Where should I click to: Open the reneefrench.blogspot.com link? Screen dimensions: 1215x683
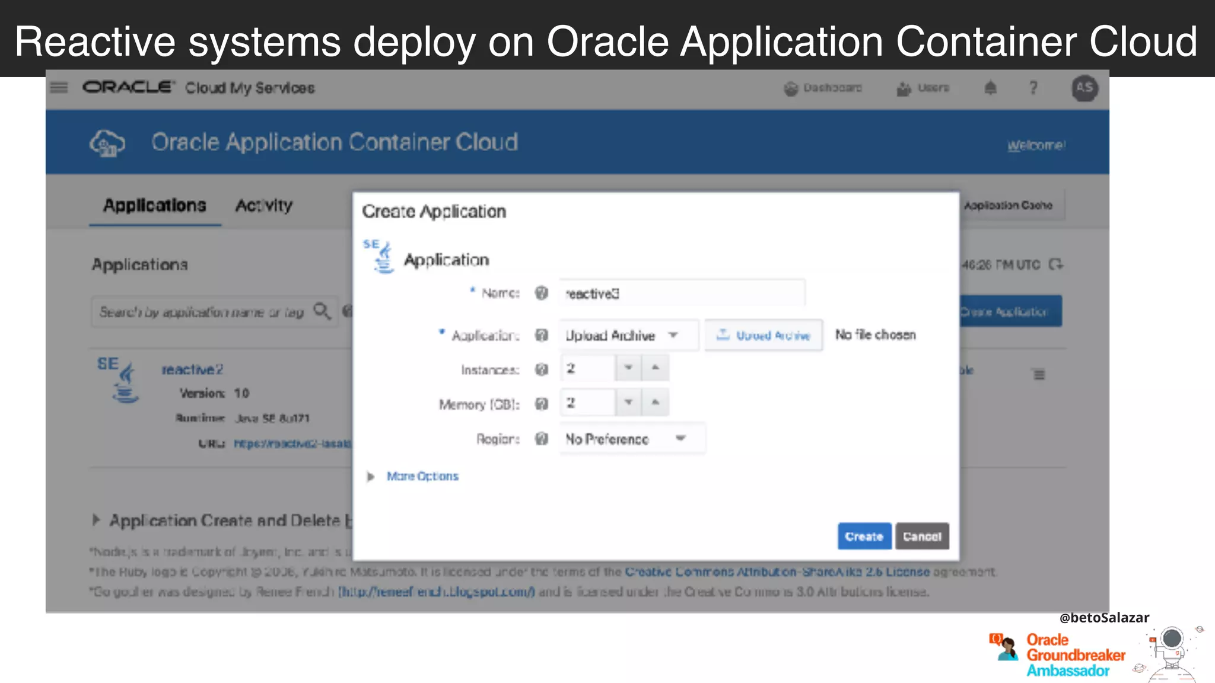point(436,592)
